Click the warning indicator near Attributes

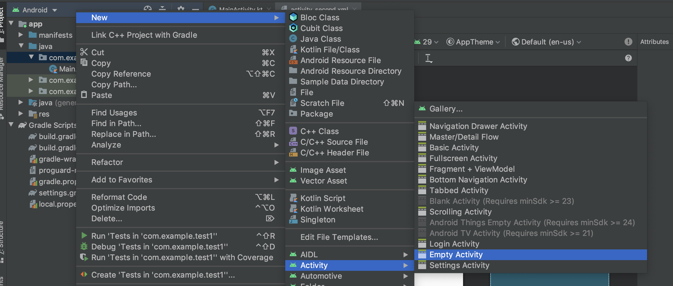point(628,42)
